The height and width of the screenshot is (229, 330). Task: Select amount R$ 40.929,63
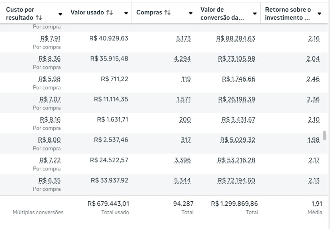coord(109,39)
